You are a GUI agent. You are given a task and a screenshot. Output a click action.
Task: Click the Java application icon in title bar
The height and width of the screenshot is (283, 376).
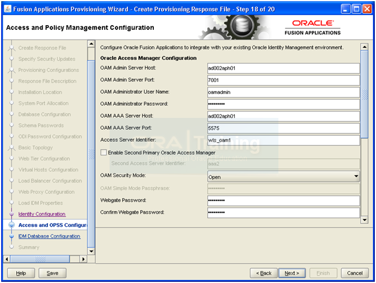pyautogui.click(x=8, y=9)
